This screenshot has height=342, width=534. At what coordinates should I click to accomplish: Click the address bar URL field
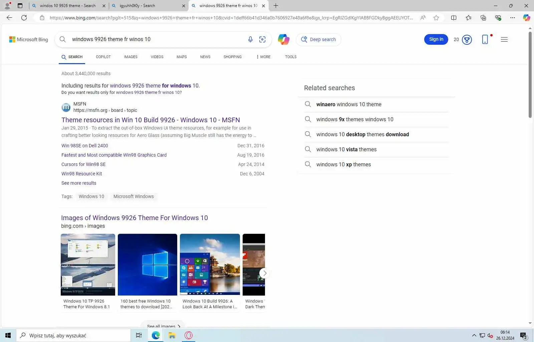pos(231,18)
